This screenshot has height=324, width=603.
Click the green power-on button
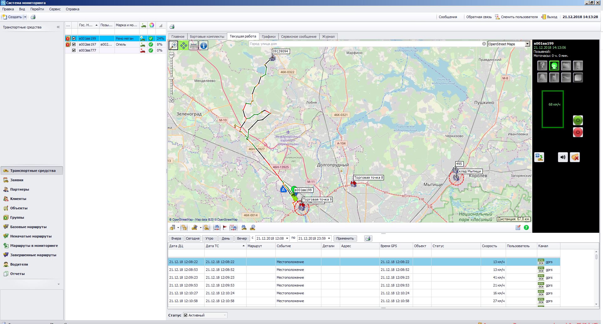[578, 120]
